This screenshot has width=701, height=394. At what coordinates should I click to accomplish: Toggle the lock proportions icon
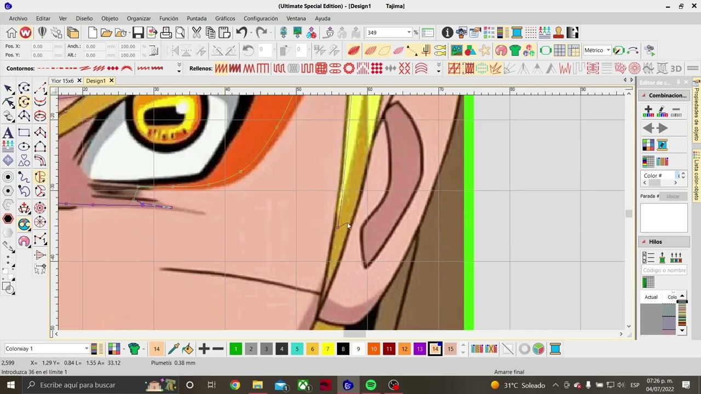coord(154,50)
